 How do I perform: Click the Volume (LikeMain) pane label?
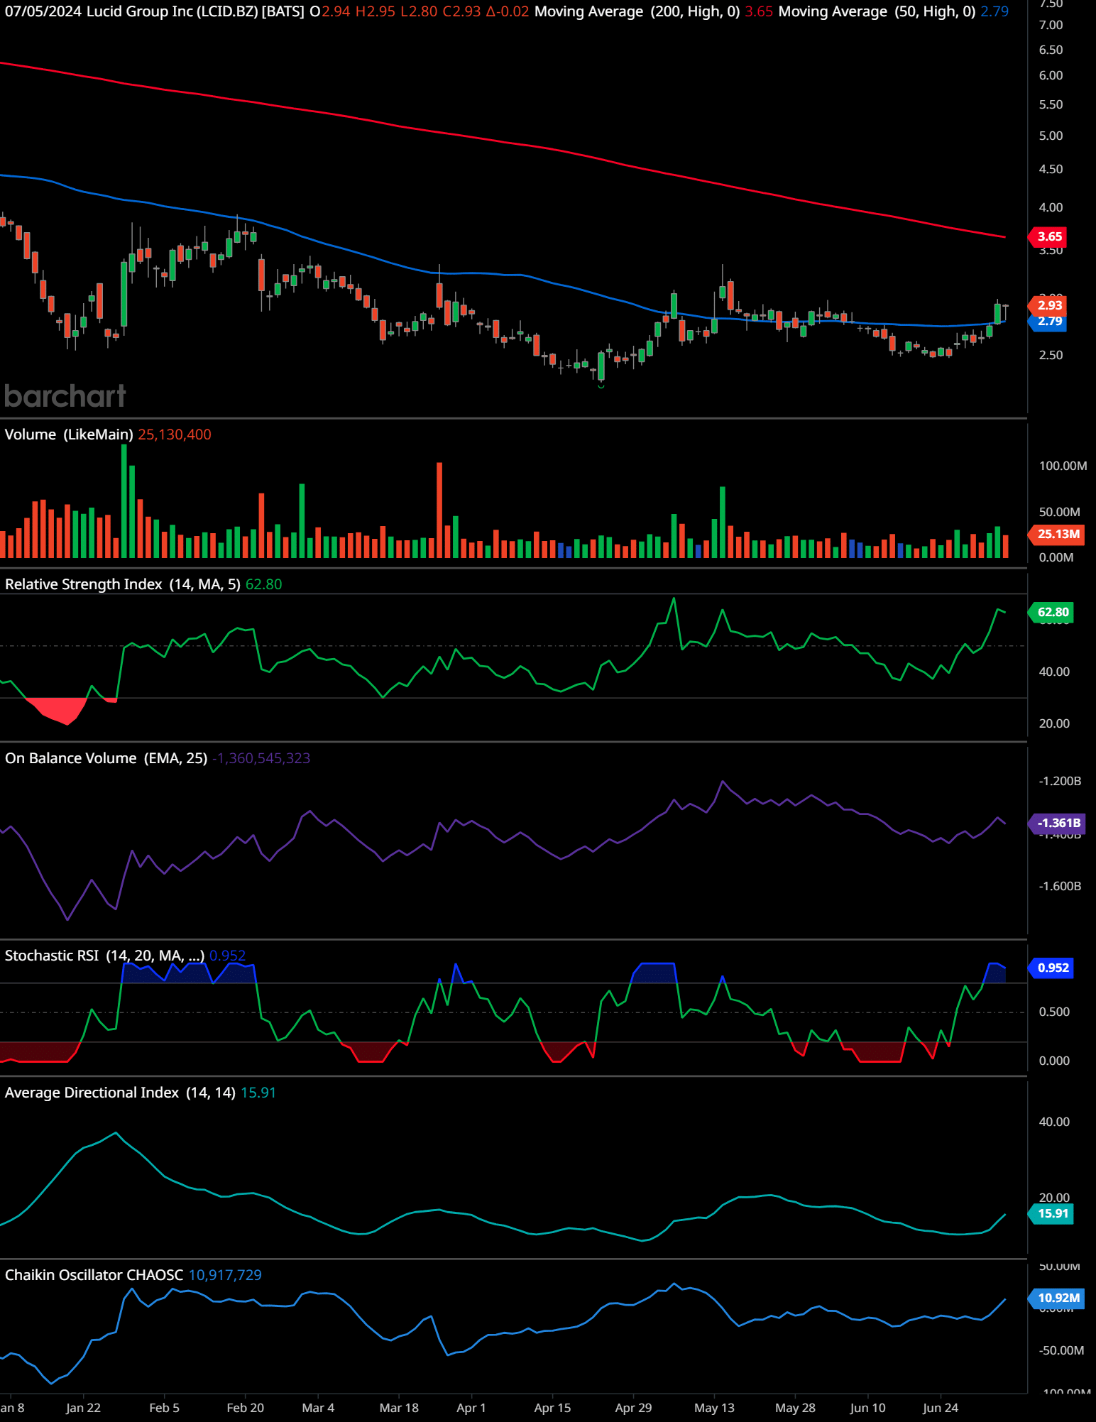coord(69,434)
